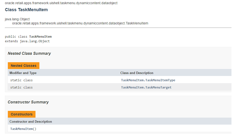Select the Constructors tab
The image size is (232, 136).
pyautogui.click(x=22, y=114)
